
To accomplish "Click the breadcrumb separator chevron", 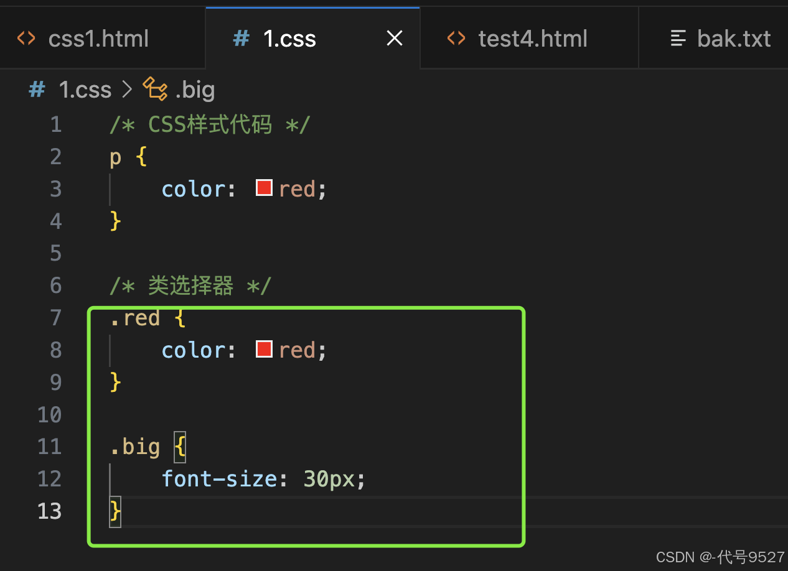I will [x=127, y=90].
